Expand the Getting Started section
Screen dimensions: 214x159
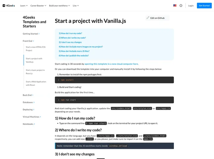[x=31, y=34]
